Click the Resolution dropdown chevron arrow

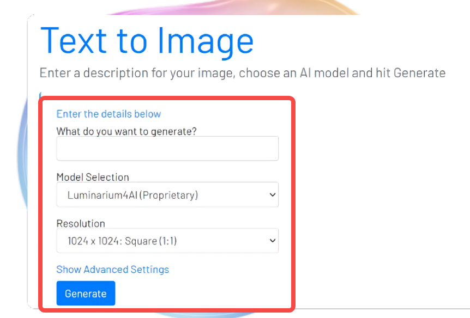pos(273,241)
